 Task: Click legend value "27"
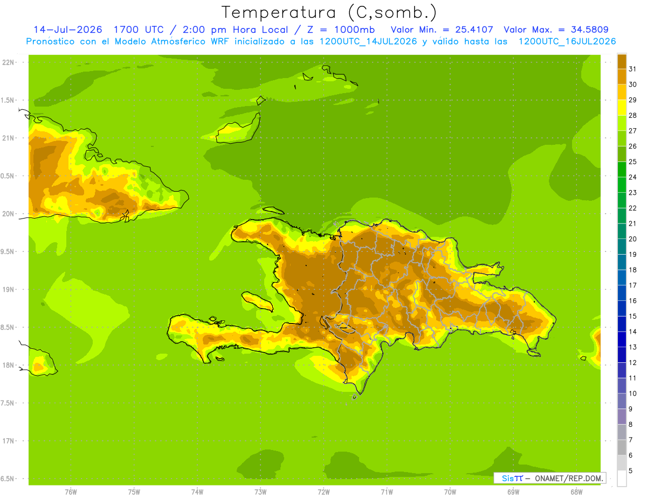633,131
